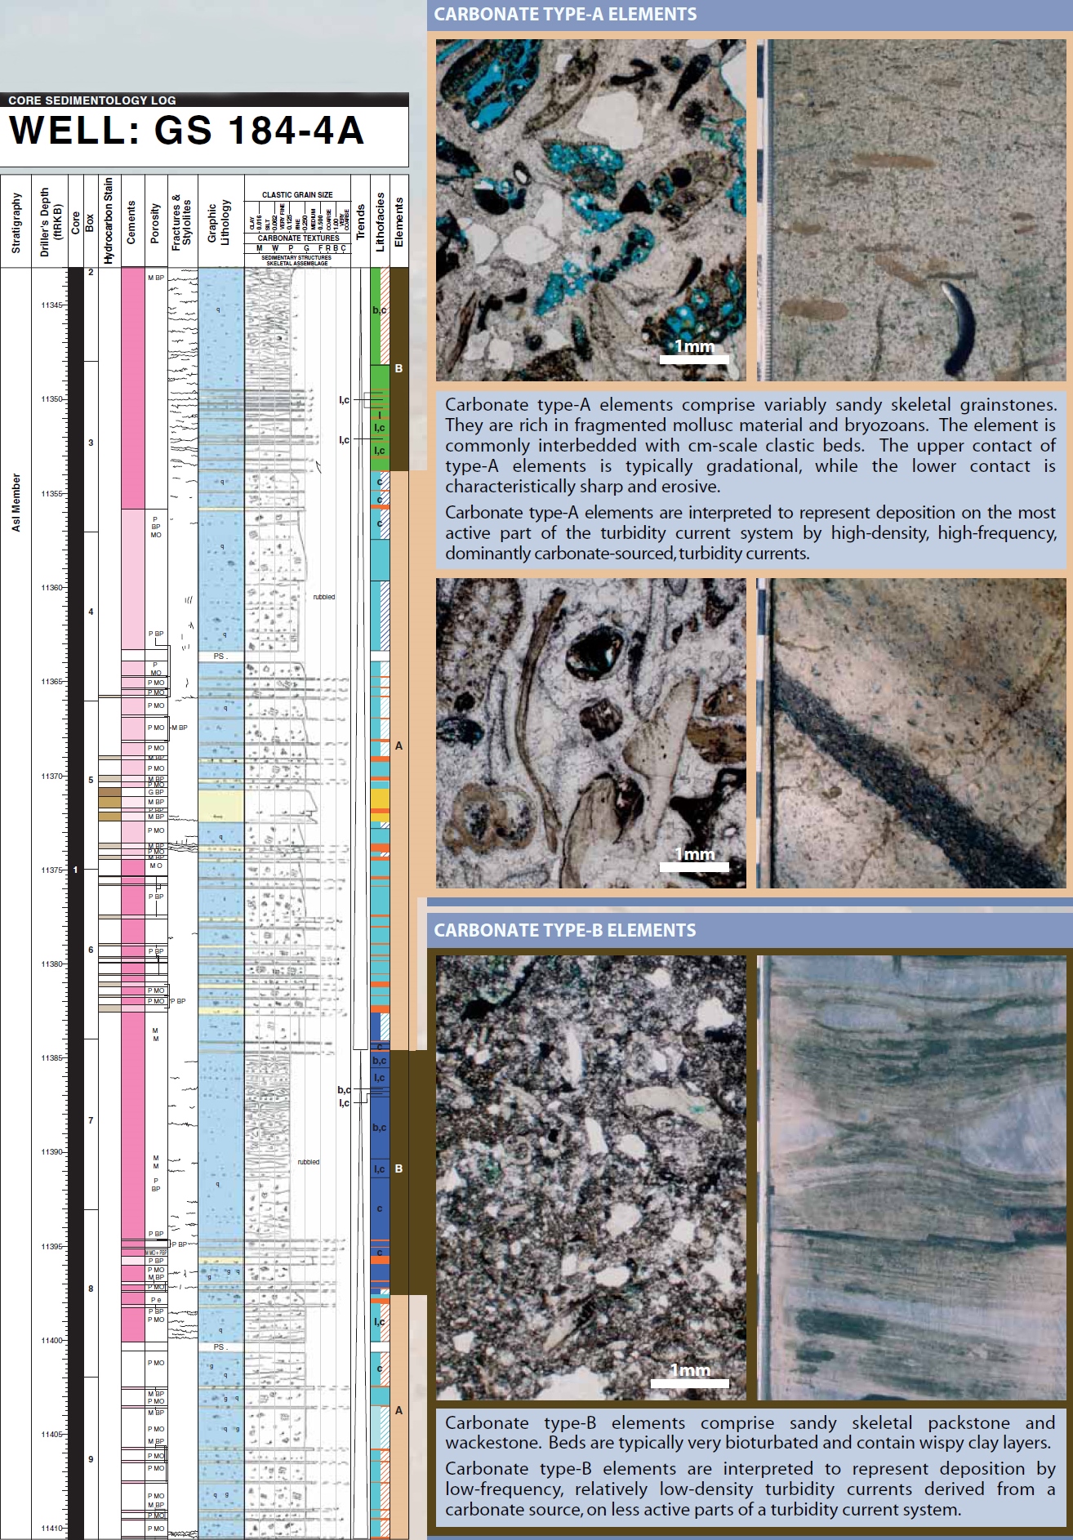
Task: Click the 11375 depth marker
Action: 51,870
